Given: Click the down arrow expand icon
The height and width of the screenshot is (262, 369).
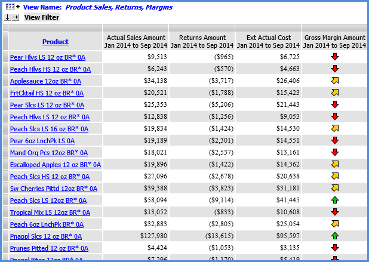Looking at the screenshot, I should coord(7,17).
